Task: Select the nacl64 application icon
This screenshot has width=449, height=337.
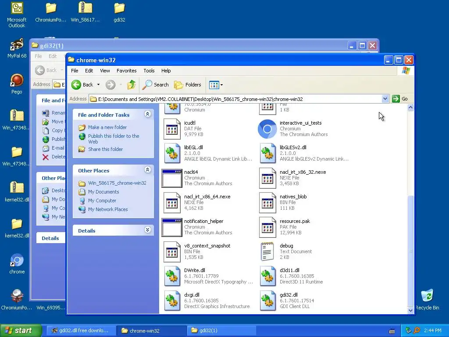Action: (172, 178)
